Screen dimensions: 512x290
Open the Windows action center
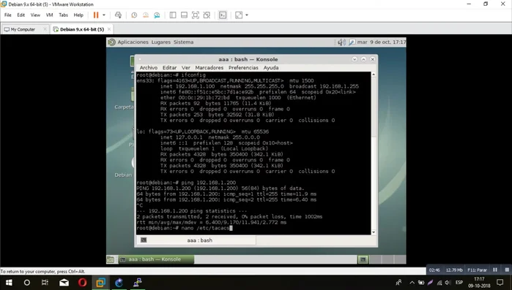click(x=500, y=283)
